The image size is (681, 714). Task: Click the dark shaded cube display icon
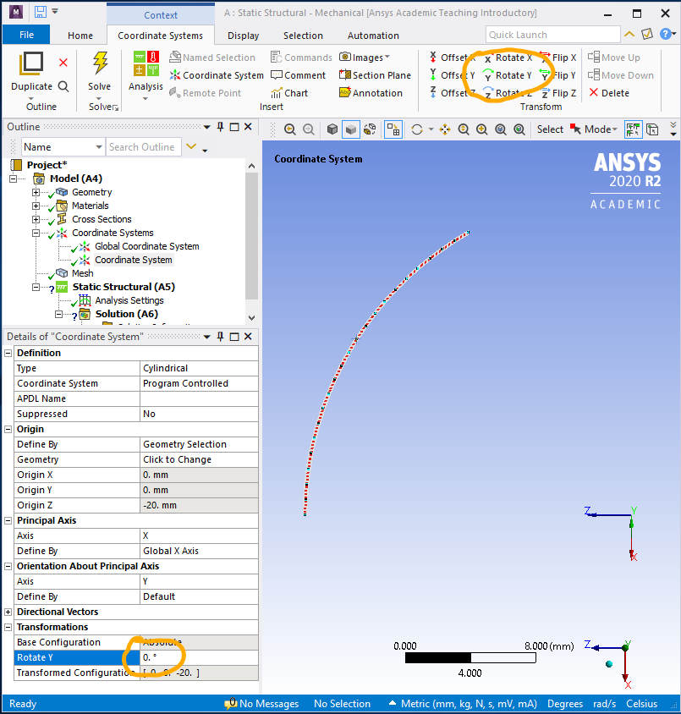[x=332, y=129]
